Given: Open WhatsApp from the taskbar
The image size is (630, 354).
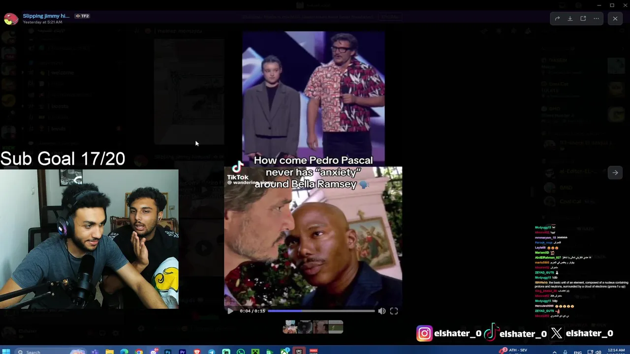Looking at the screenshot, I should click(x=241, y=352).
